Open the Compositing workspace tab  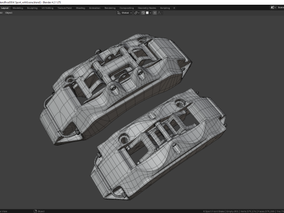point(127,8)
